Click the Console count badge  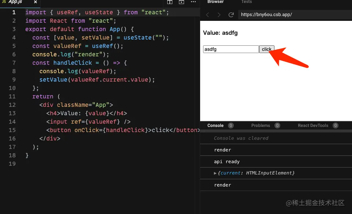[x=231, y=125]
